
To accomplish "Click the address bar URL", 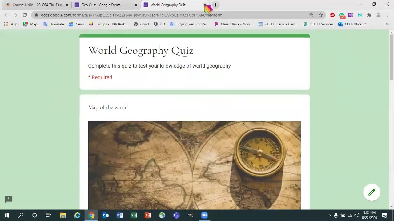I will coord(131,15).
